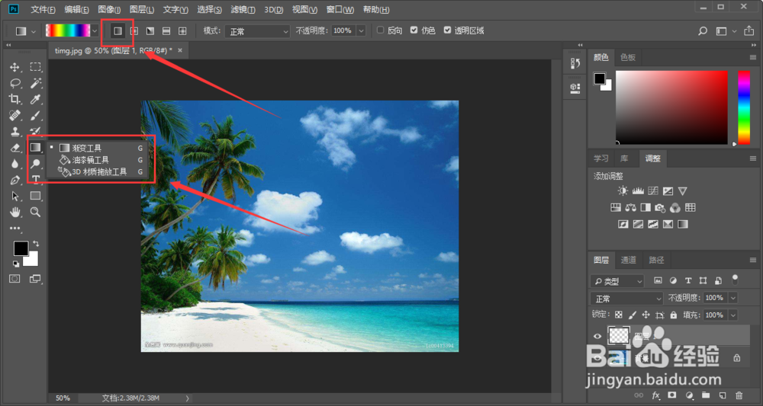Select the Brush tool
The width and height of the screenshot is (763, 406).
click(35, 116)
